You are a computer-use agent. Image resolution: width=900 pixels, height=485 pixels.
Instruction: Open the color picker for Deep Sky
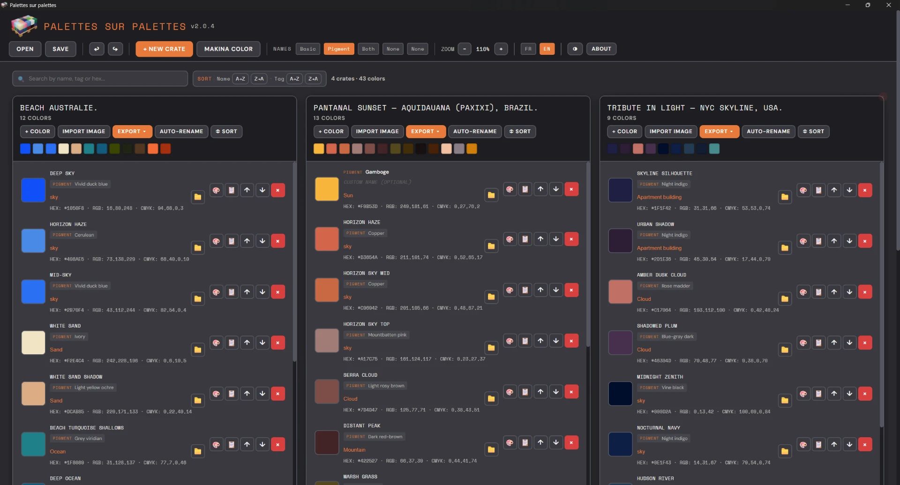coord(216,190)
